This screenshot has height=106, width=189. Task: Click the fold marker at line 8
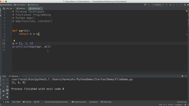point(11,34)
